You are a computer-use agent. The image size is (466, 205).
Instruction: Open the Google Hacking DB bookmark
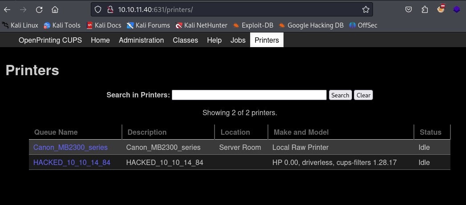tap(311, 25)
